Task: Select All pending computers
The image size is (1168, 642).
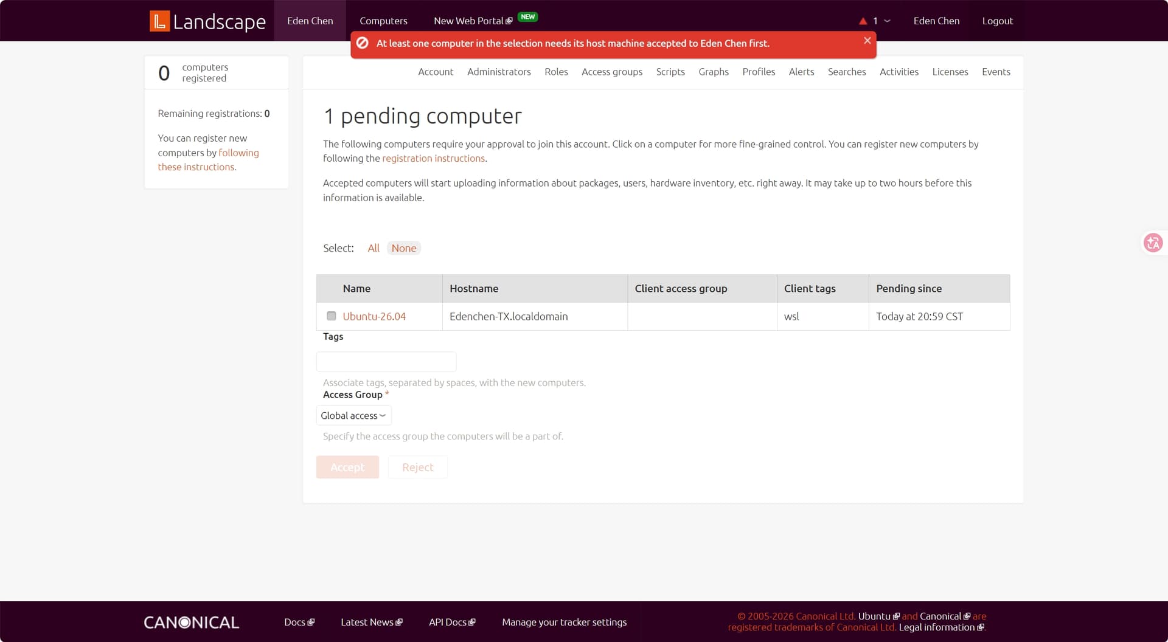Action: click(374, 248)
